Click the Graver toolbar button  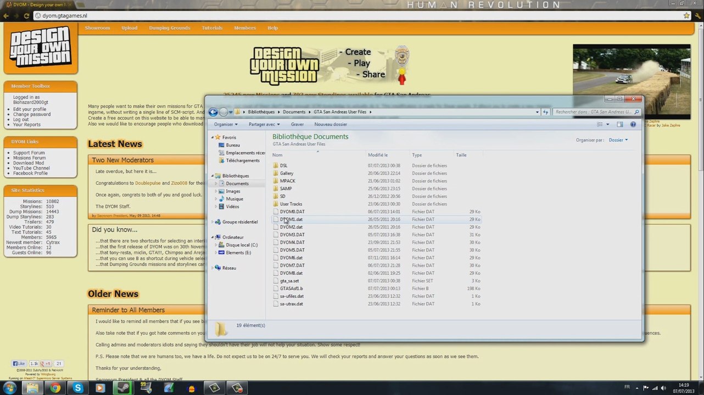tap(297, 125)
